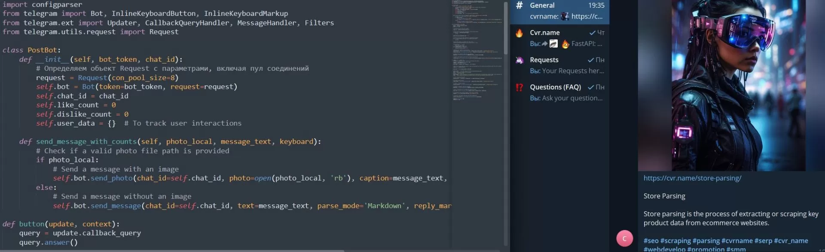Click the forwarded thumbnail in Cvr.name preview
The width and height of the screenshot is (825, 252).
pos(553,44)
